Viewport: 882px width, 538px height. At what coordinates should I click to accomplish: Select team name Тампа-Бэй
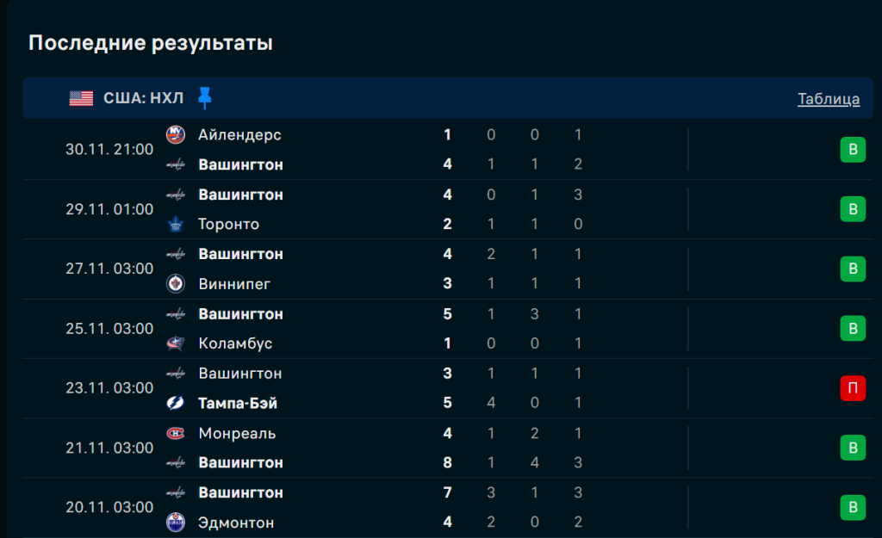pyautogui.click(x=238, y=403)
